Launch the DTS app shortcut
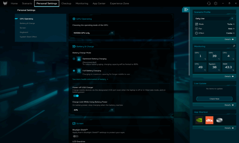Viewport: 239px width, 143px height. coord(209,120)
